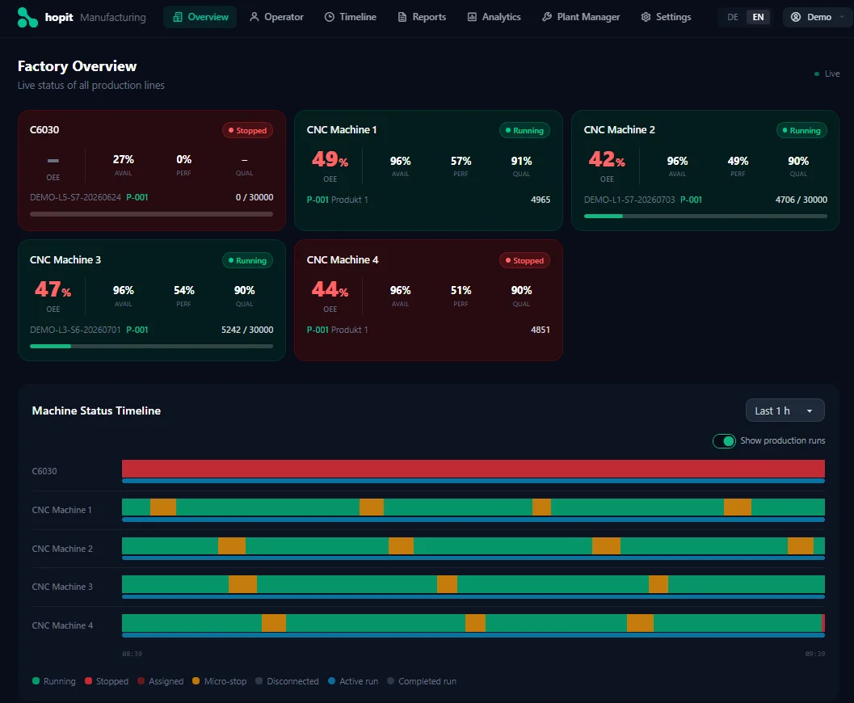Click the Settings gear icon
Screen dimensions: 854x703
pyautogui.click(x=646, y=17)
